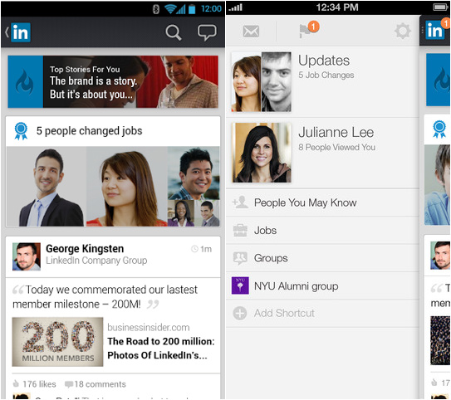
Task: Tap Julianne Lee's portrait photo
Action: tap(262, 153)
